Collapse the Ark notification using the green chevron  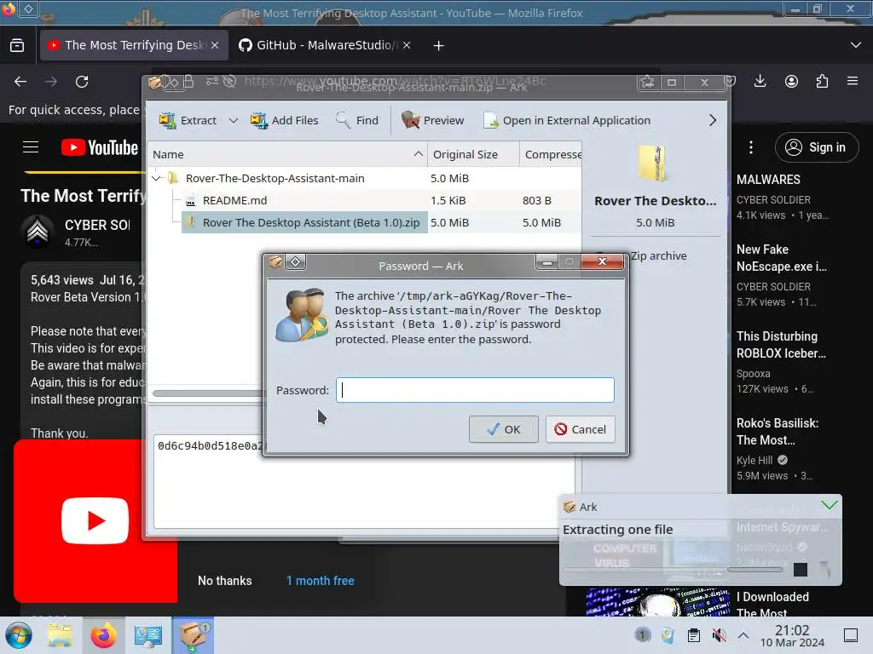click(x=829, y=505)
